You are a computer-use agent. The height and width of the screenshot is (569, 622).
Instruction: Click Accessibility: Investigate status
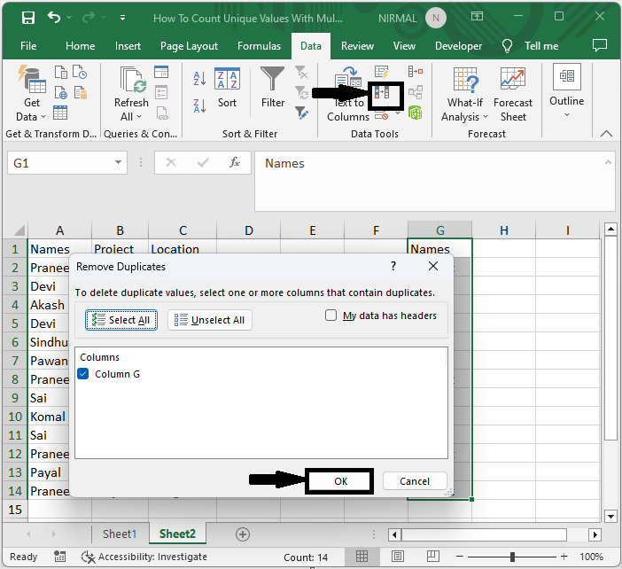coord(144,557)
